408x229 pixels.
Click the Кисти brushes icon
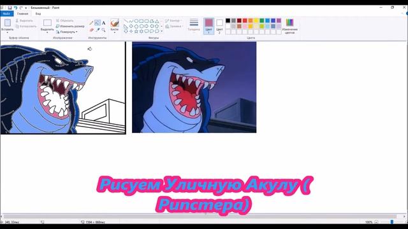point(115,23)
